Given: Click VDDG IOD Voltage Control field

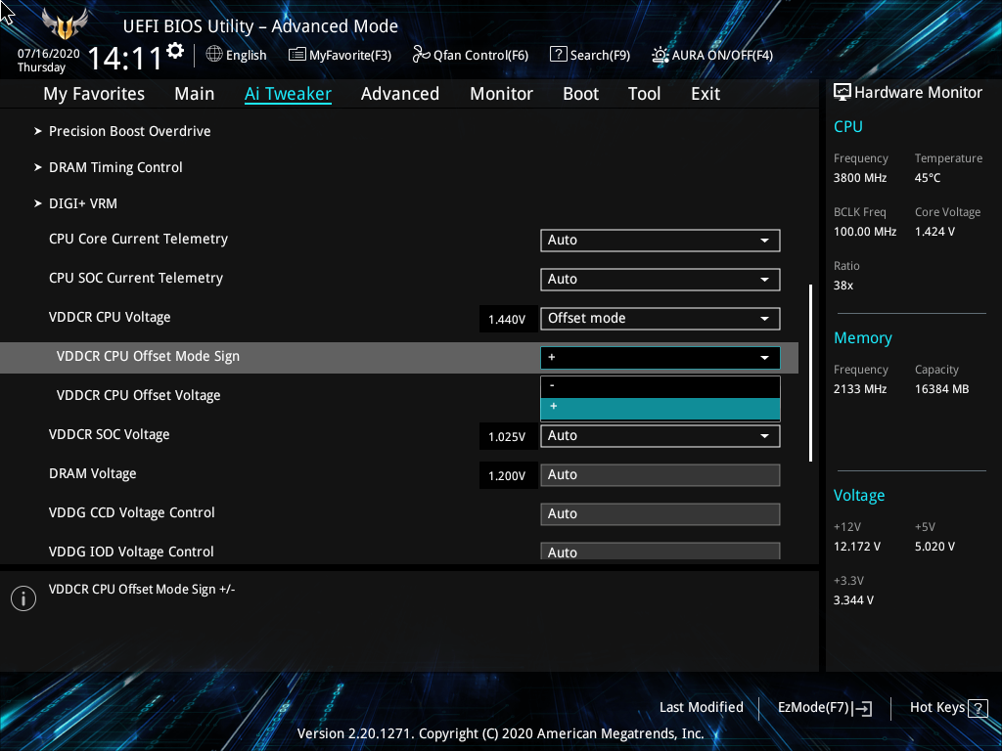Looking at the screenshot, I should 660,552.
